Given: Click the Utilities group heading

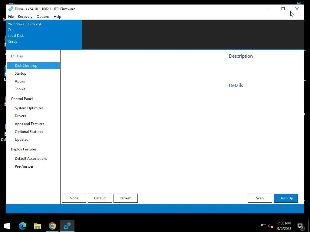Looking at the screenshot, I should (17, 56).
